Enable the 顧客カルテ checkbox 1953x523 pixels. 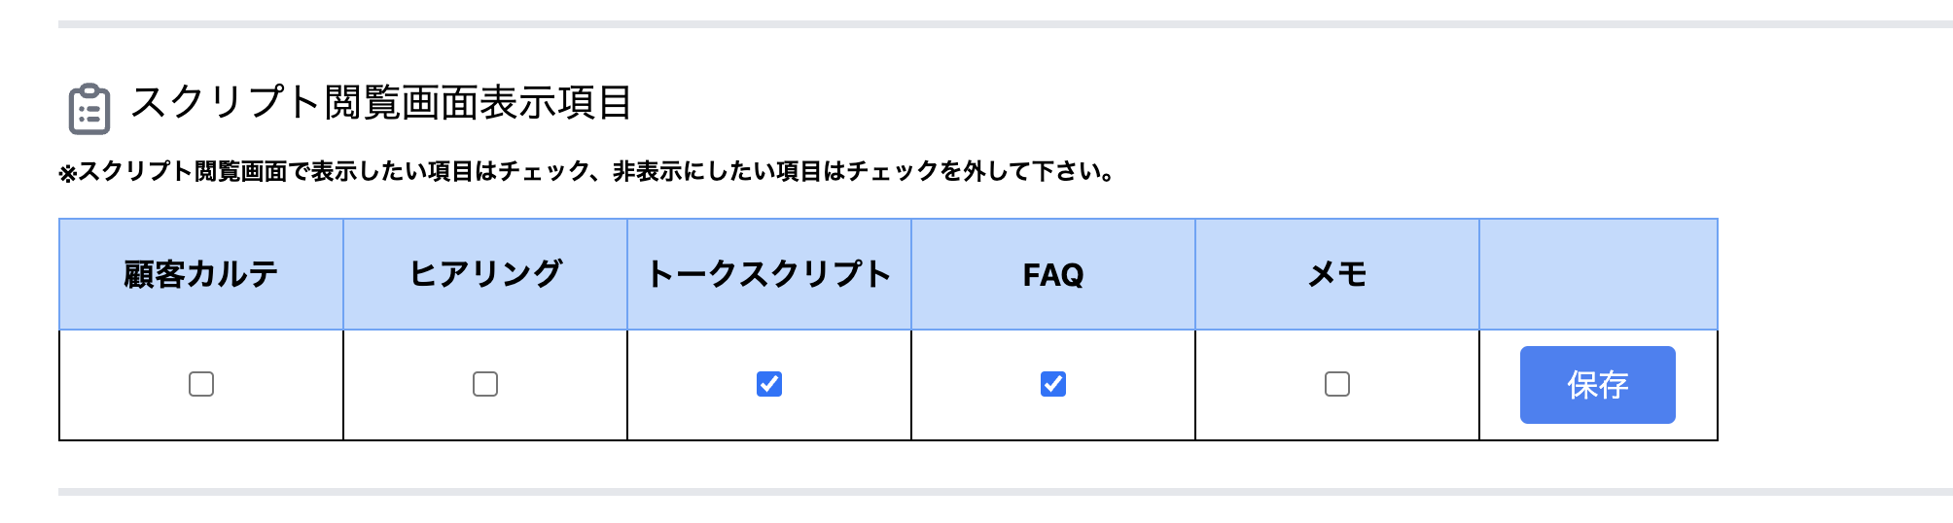coord(201,384)
